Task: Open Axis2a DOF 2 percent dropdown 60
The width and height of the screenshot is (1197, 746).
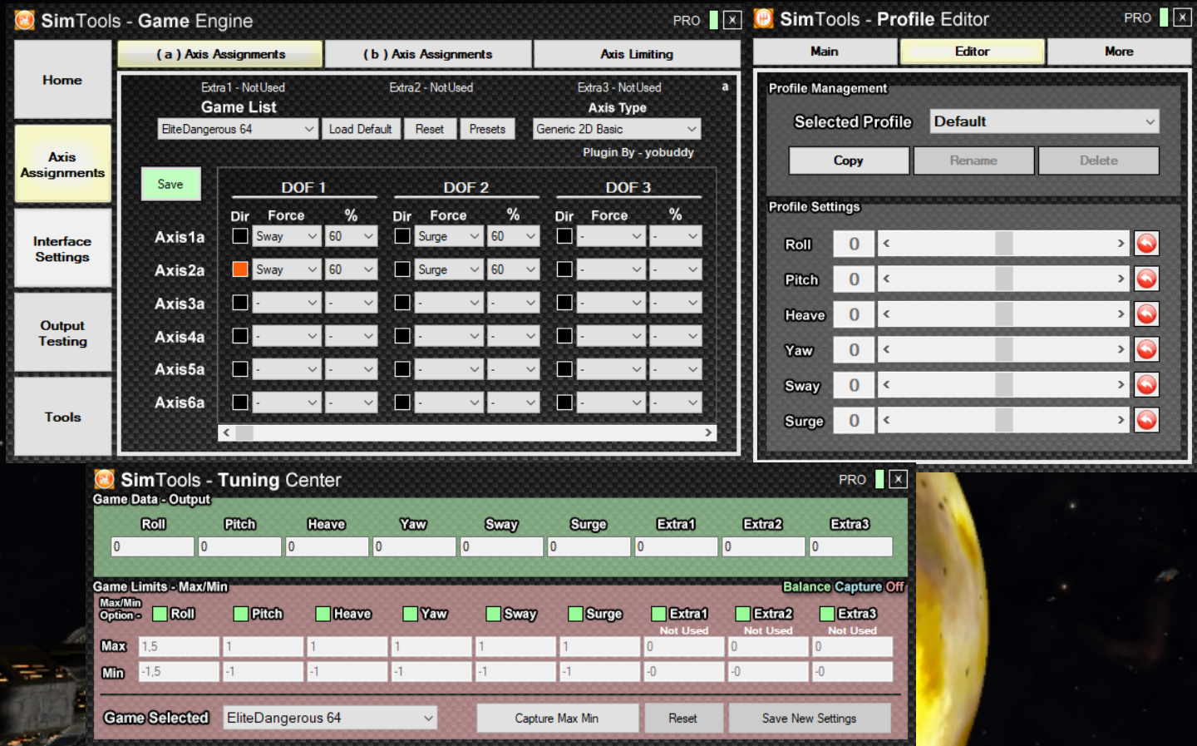Action: (x=513, y=269)
